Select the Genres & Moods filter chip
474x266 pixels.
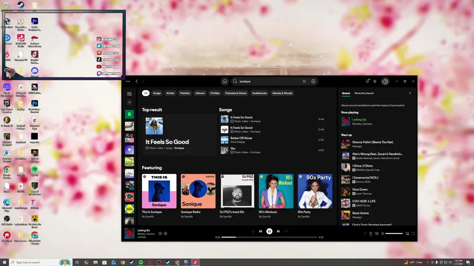tap(283, 93)
